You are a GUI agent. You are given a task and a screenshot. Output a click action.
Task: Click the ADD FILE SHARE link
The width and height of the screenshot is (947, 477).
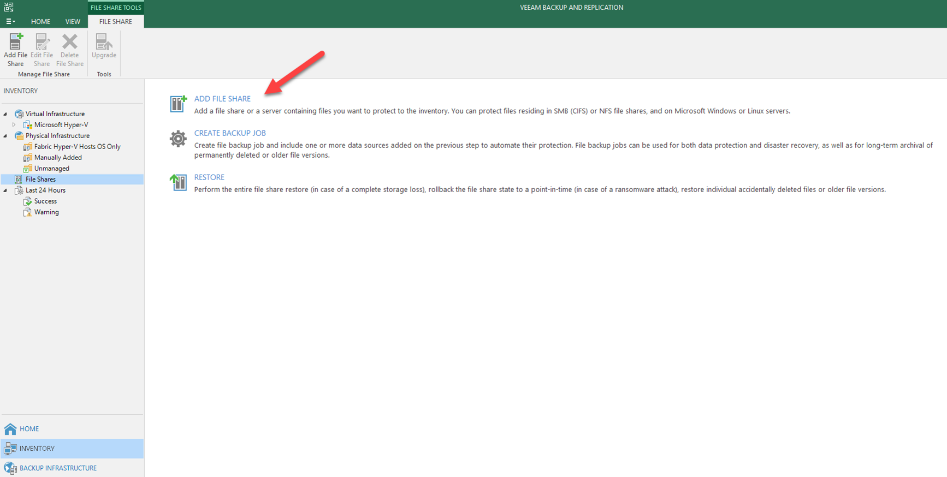click(x=222, y=99)
